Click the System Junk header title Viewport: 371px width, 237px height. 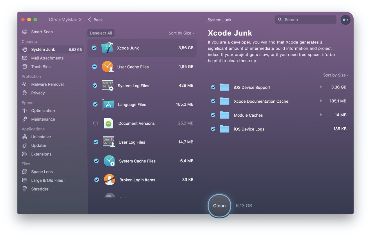point(219,20)
